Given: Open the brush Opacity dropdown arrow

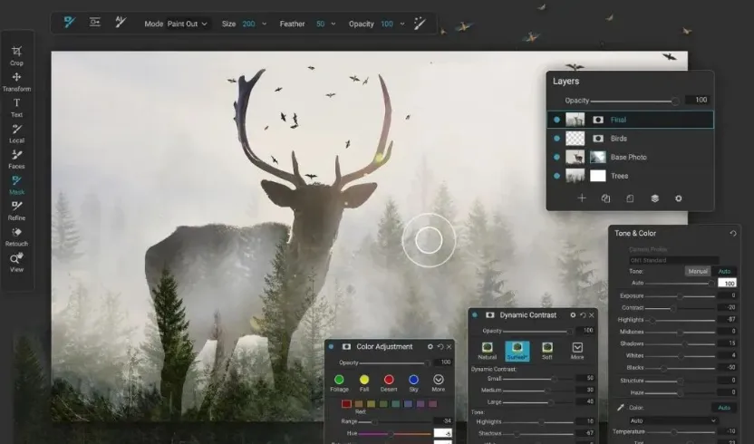Looking at the screenshot, I should click(402, 24).
